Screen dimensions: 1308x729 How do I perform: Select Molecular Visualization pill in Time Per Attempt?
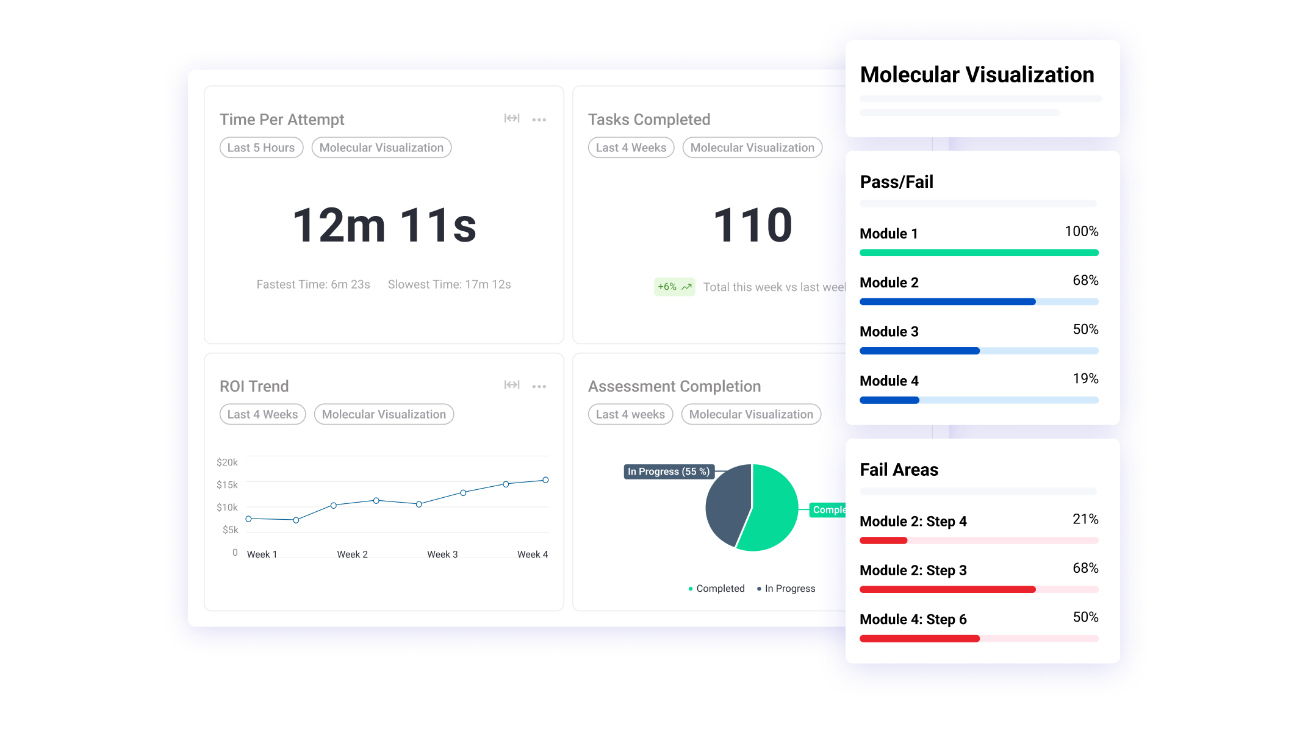click(381, 148)
